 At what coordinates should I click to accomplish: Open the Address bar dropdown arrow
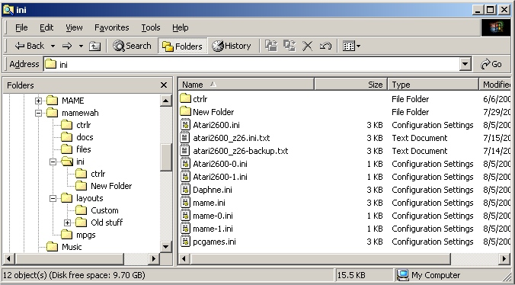(465, 64)
